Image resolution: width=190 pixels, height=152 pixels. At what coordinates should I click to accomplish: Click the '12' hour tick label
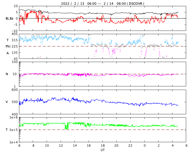coord(61,145)
